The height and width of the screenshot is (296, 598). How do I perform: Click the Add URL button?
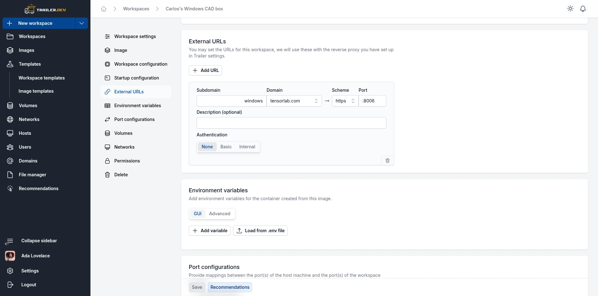click(x=205, y=70)
